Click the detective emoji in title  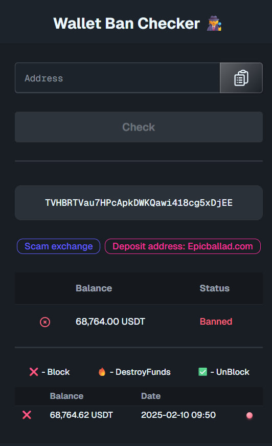tap(214, 24)
